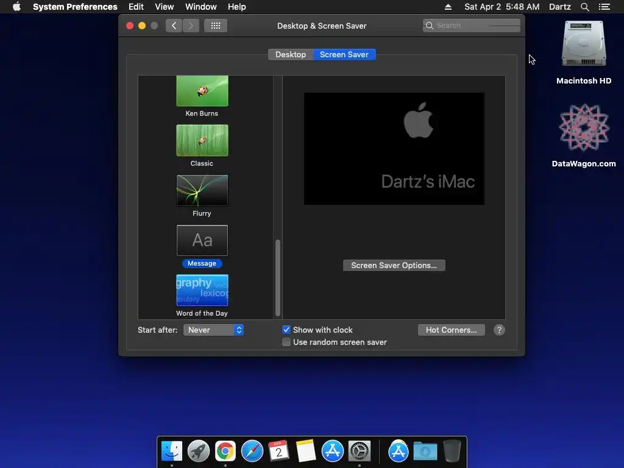Open the Trash in the Dock
This screenshot has width=624, height=468.
pos(452,451)
